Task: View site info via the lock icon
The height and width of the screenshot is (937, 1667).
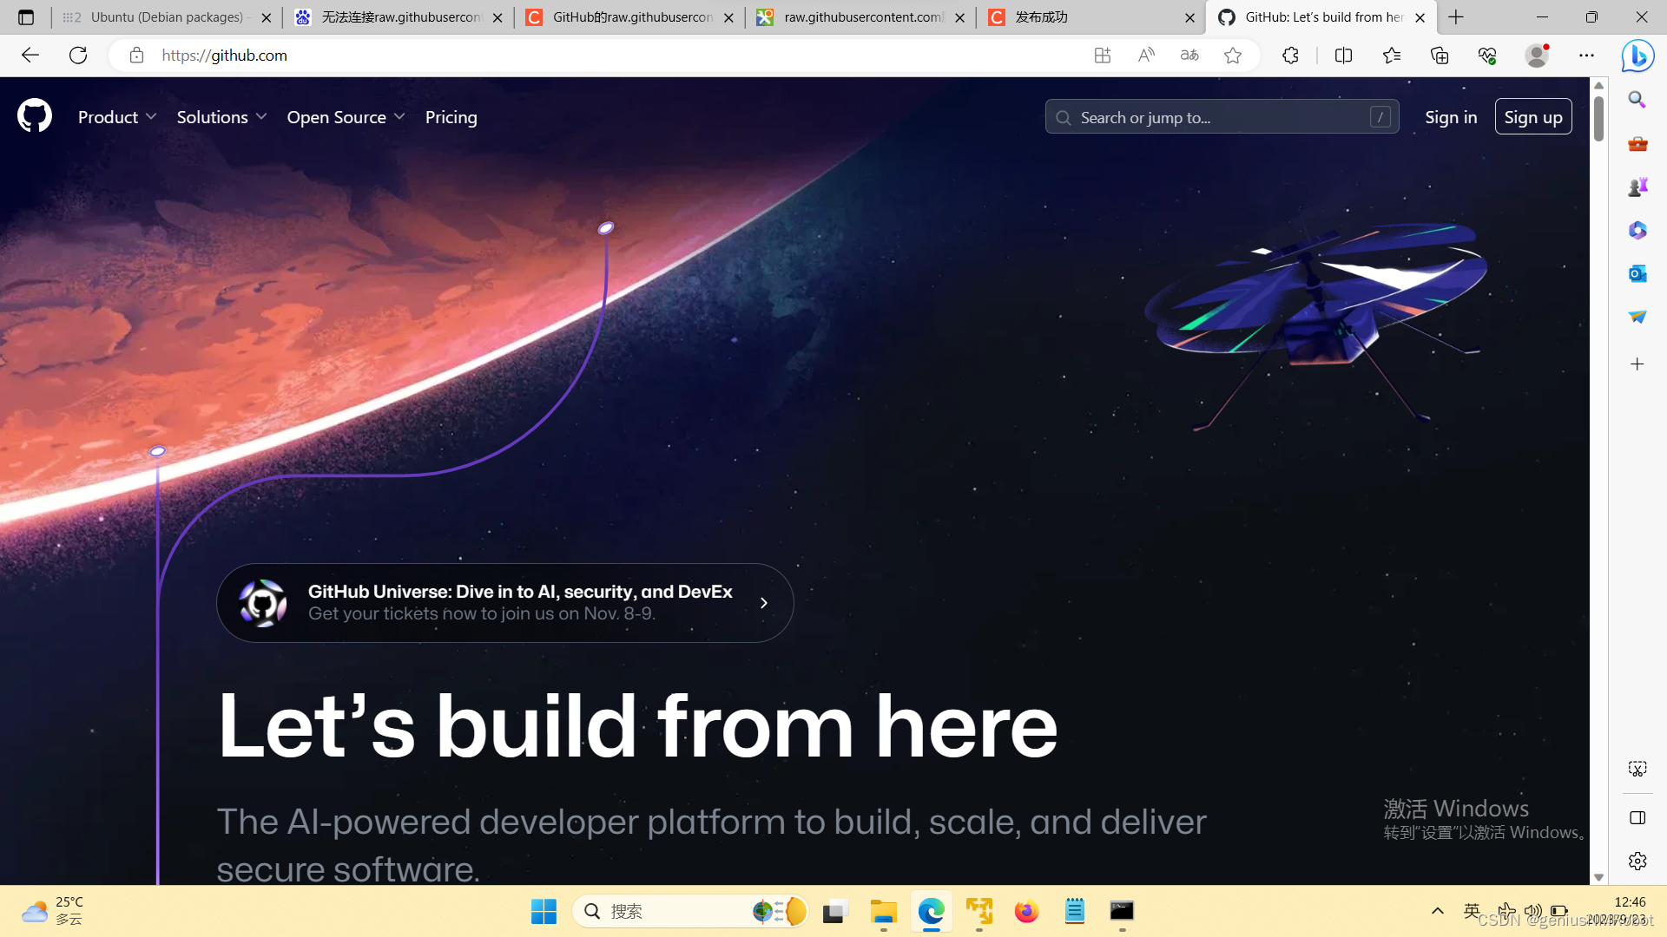Action: [x=136, y=56]
